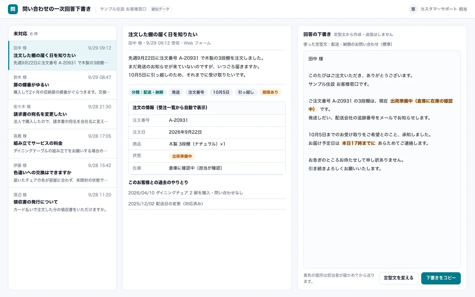This screenshot has height=297, width=475.
Task: Open 渡辺 様 inquiry 領収書の発行について
Action: point(62,202)
